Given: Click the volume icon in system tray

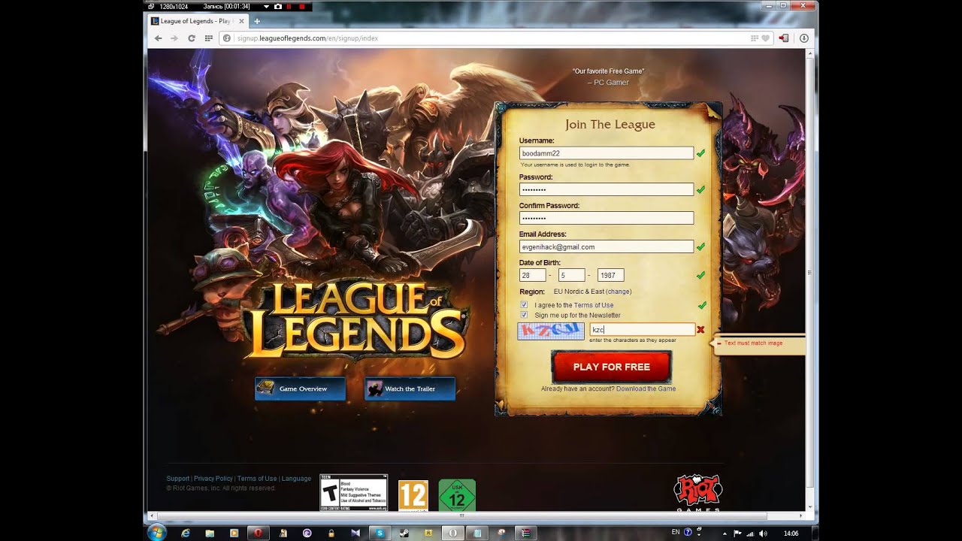Looking at the screenshot, I should point(763,533).
